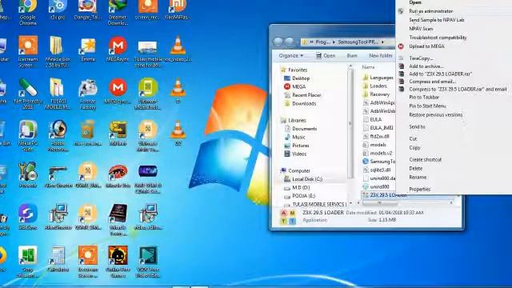The width and height of the screenshot is (512, 288).
Task: Open the calculator desktop shortcut
Action: pos(58,259)
